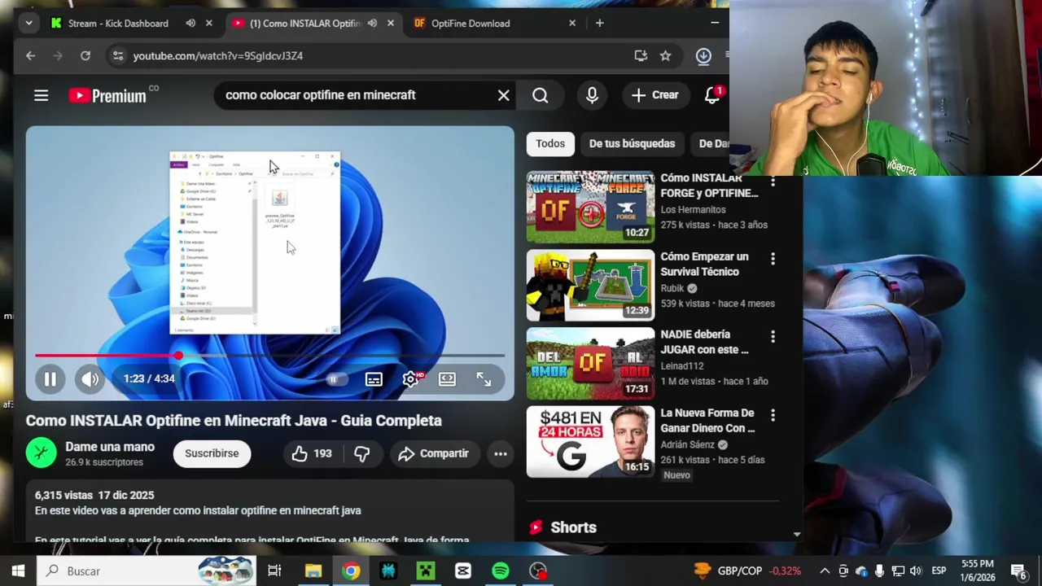Close the Kick Dashboard tab

tap(208, 24)
